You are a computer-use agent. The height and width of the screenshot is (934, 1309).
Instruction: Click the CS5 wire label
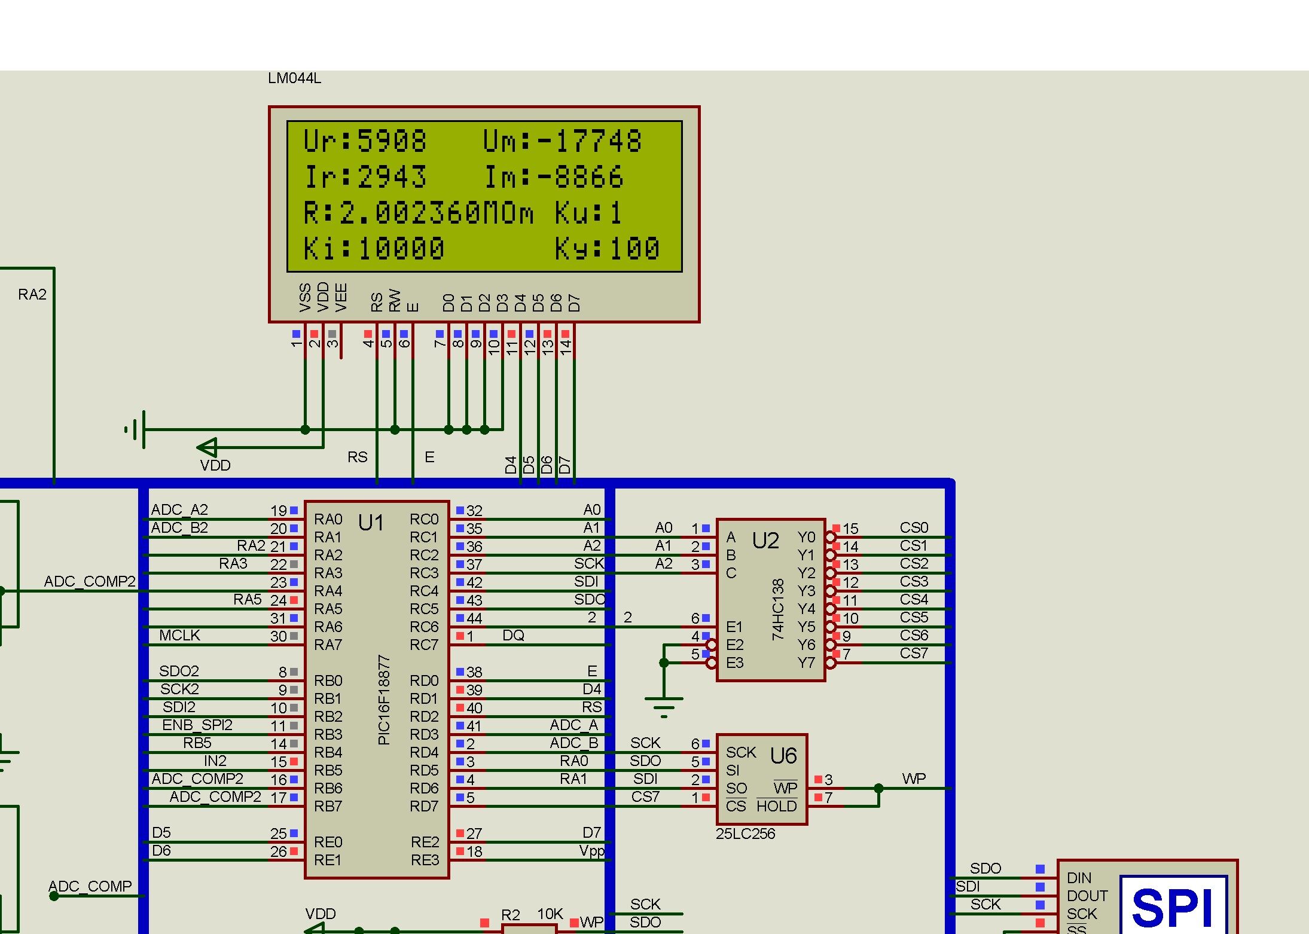[x=914, y=617]
